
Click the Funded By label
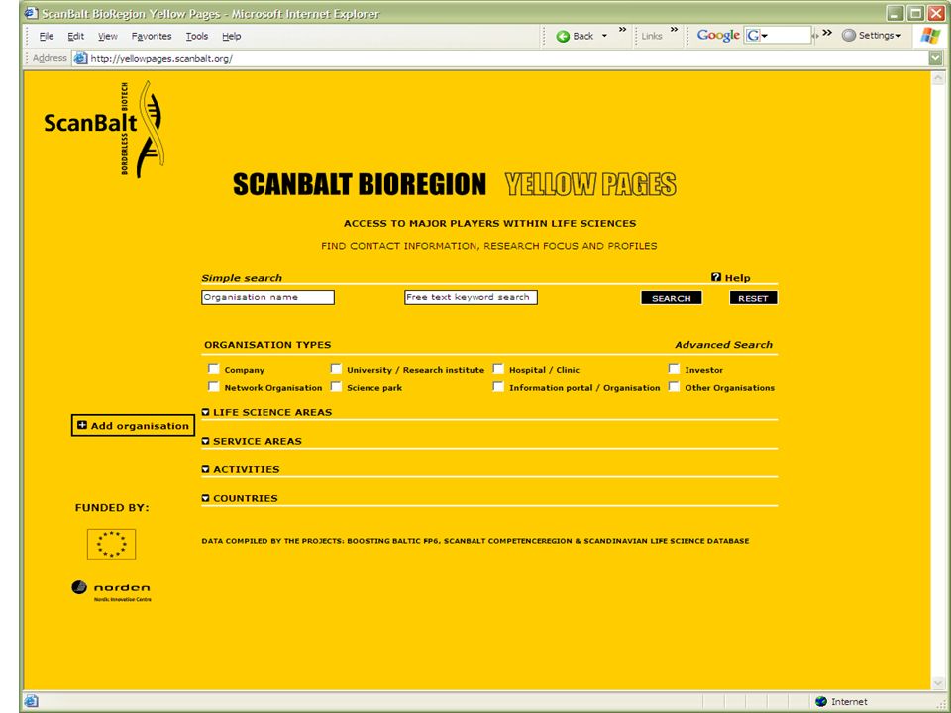tap(112, 507)
